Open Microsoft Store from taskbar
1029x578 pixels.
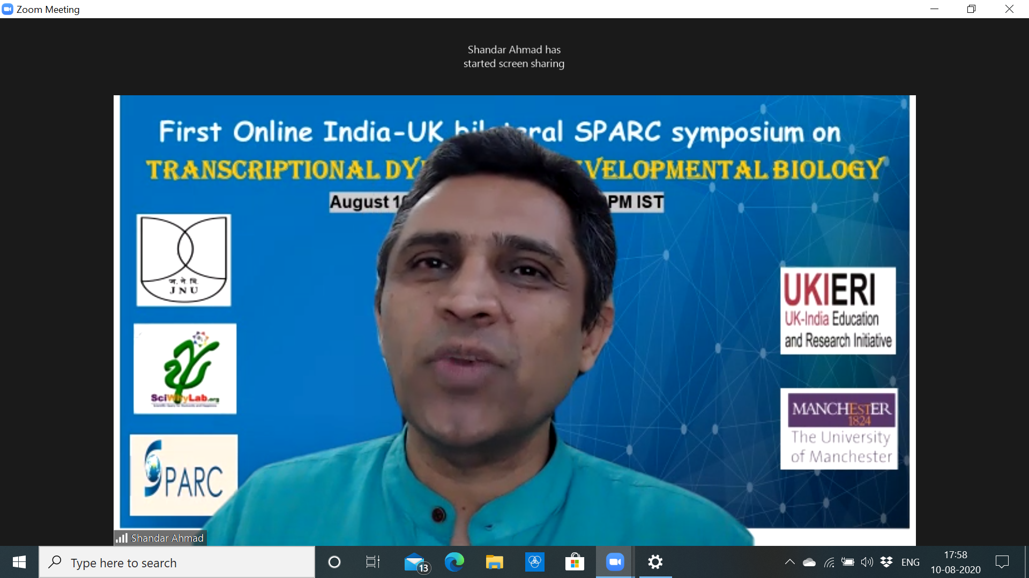click(575, 562)
